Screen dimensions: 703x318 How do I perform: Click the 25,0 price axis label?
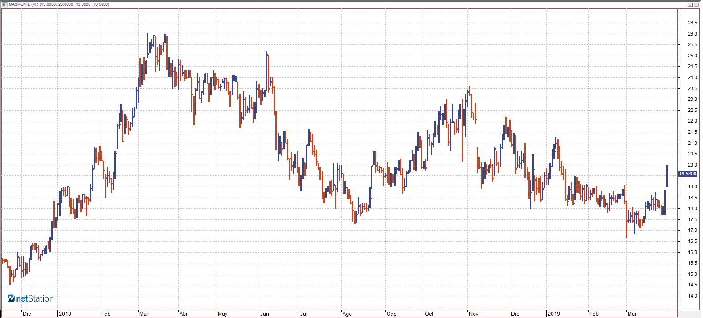(x=692, y=56)
